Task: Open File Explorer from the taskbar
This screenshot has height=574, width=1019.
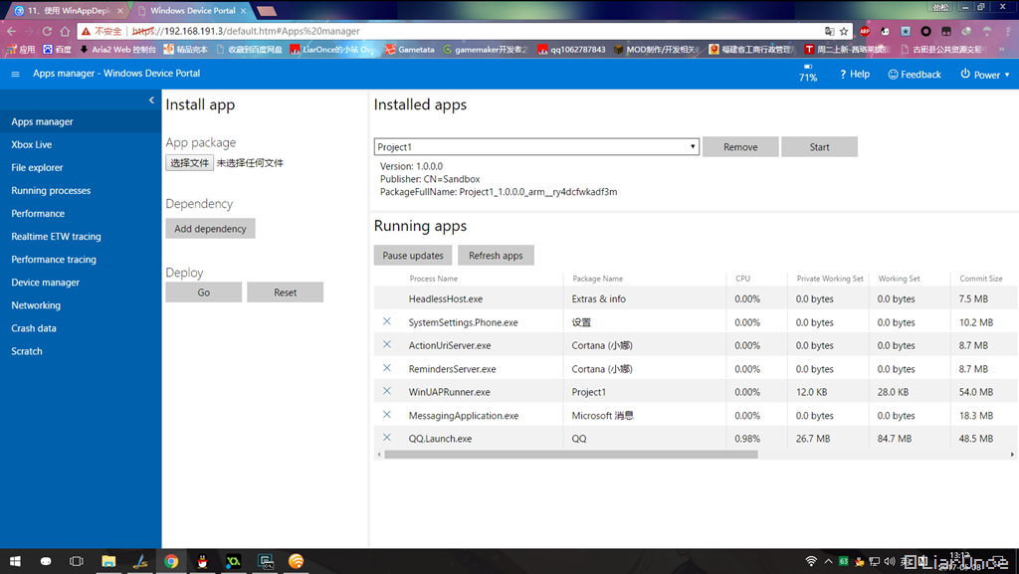Action: coord(108,561)
